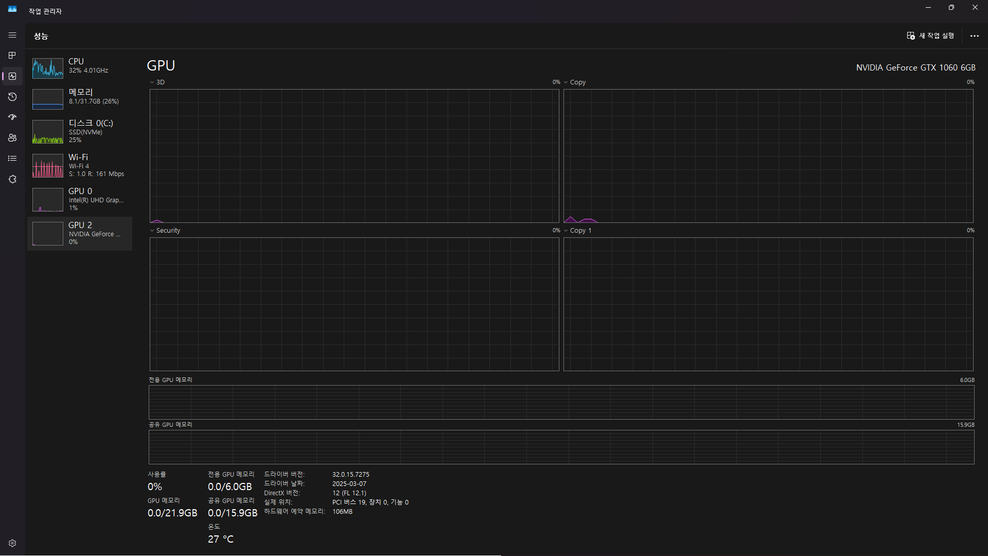Open the three-dot more options menu
This screenshot has height=556, width=988.
click(974, 36)
